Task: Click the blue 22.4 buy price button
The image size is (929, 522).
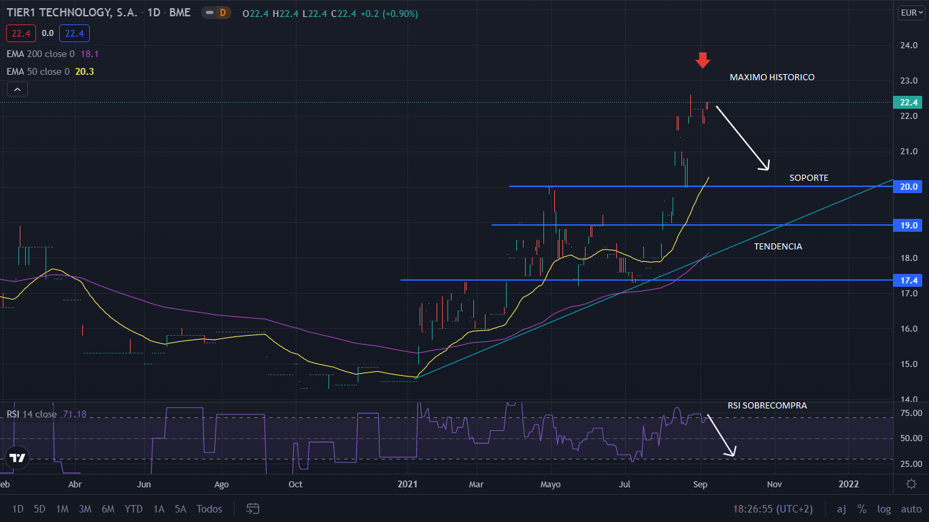Action: [74, 33]
